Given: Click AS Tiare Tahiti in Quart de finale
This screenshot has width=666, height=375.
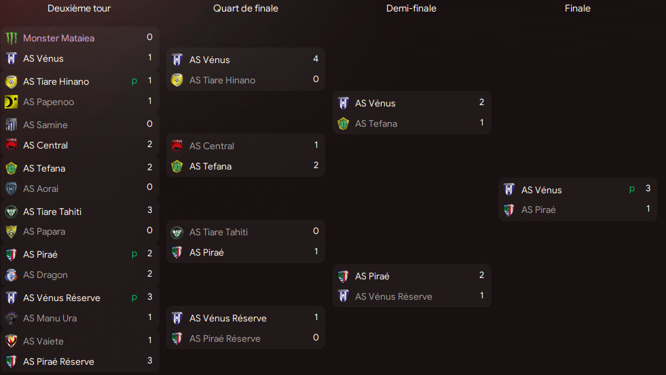Looking at the screenshot, I should [219, 232].
